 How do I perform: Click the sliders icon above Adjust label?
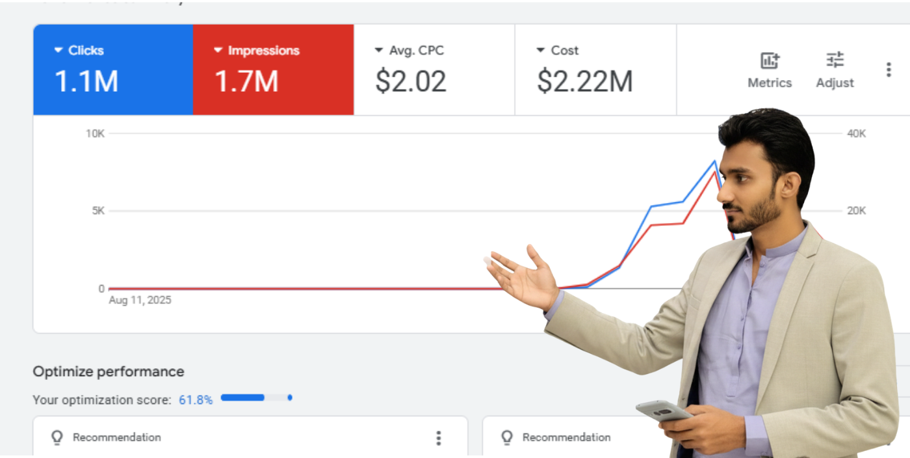pyautogui.click(x=835, y=60)
